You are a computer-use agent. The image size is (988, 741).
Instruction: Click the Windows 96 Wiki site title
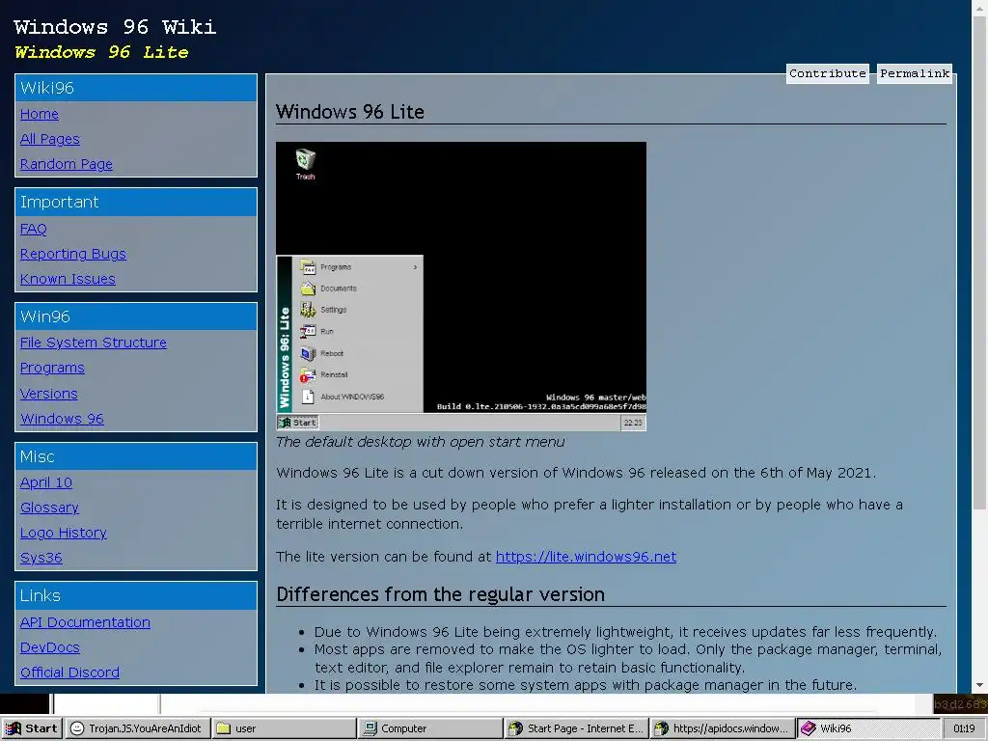tap(115, 27)
